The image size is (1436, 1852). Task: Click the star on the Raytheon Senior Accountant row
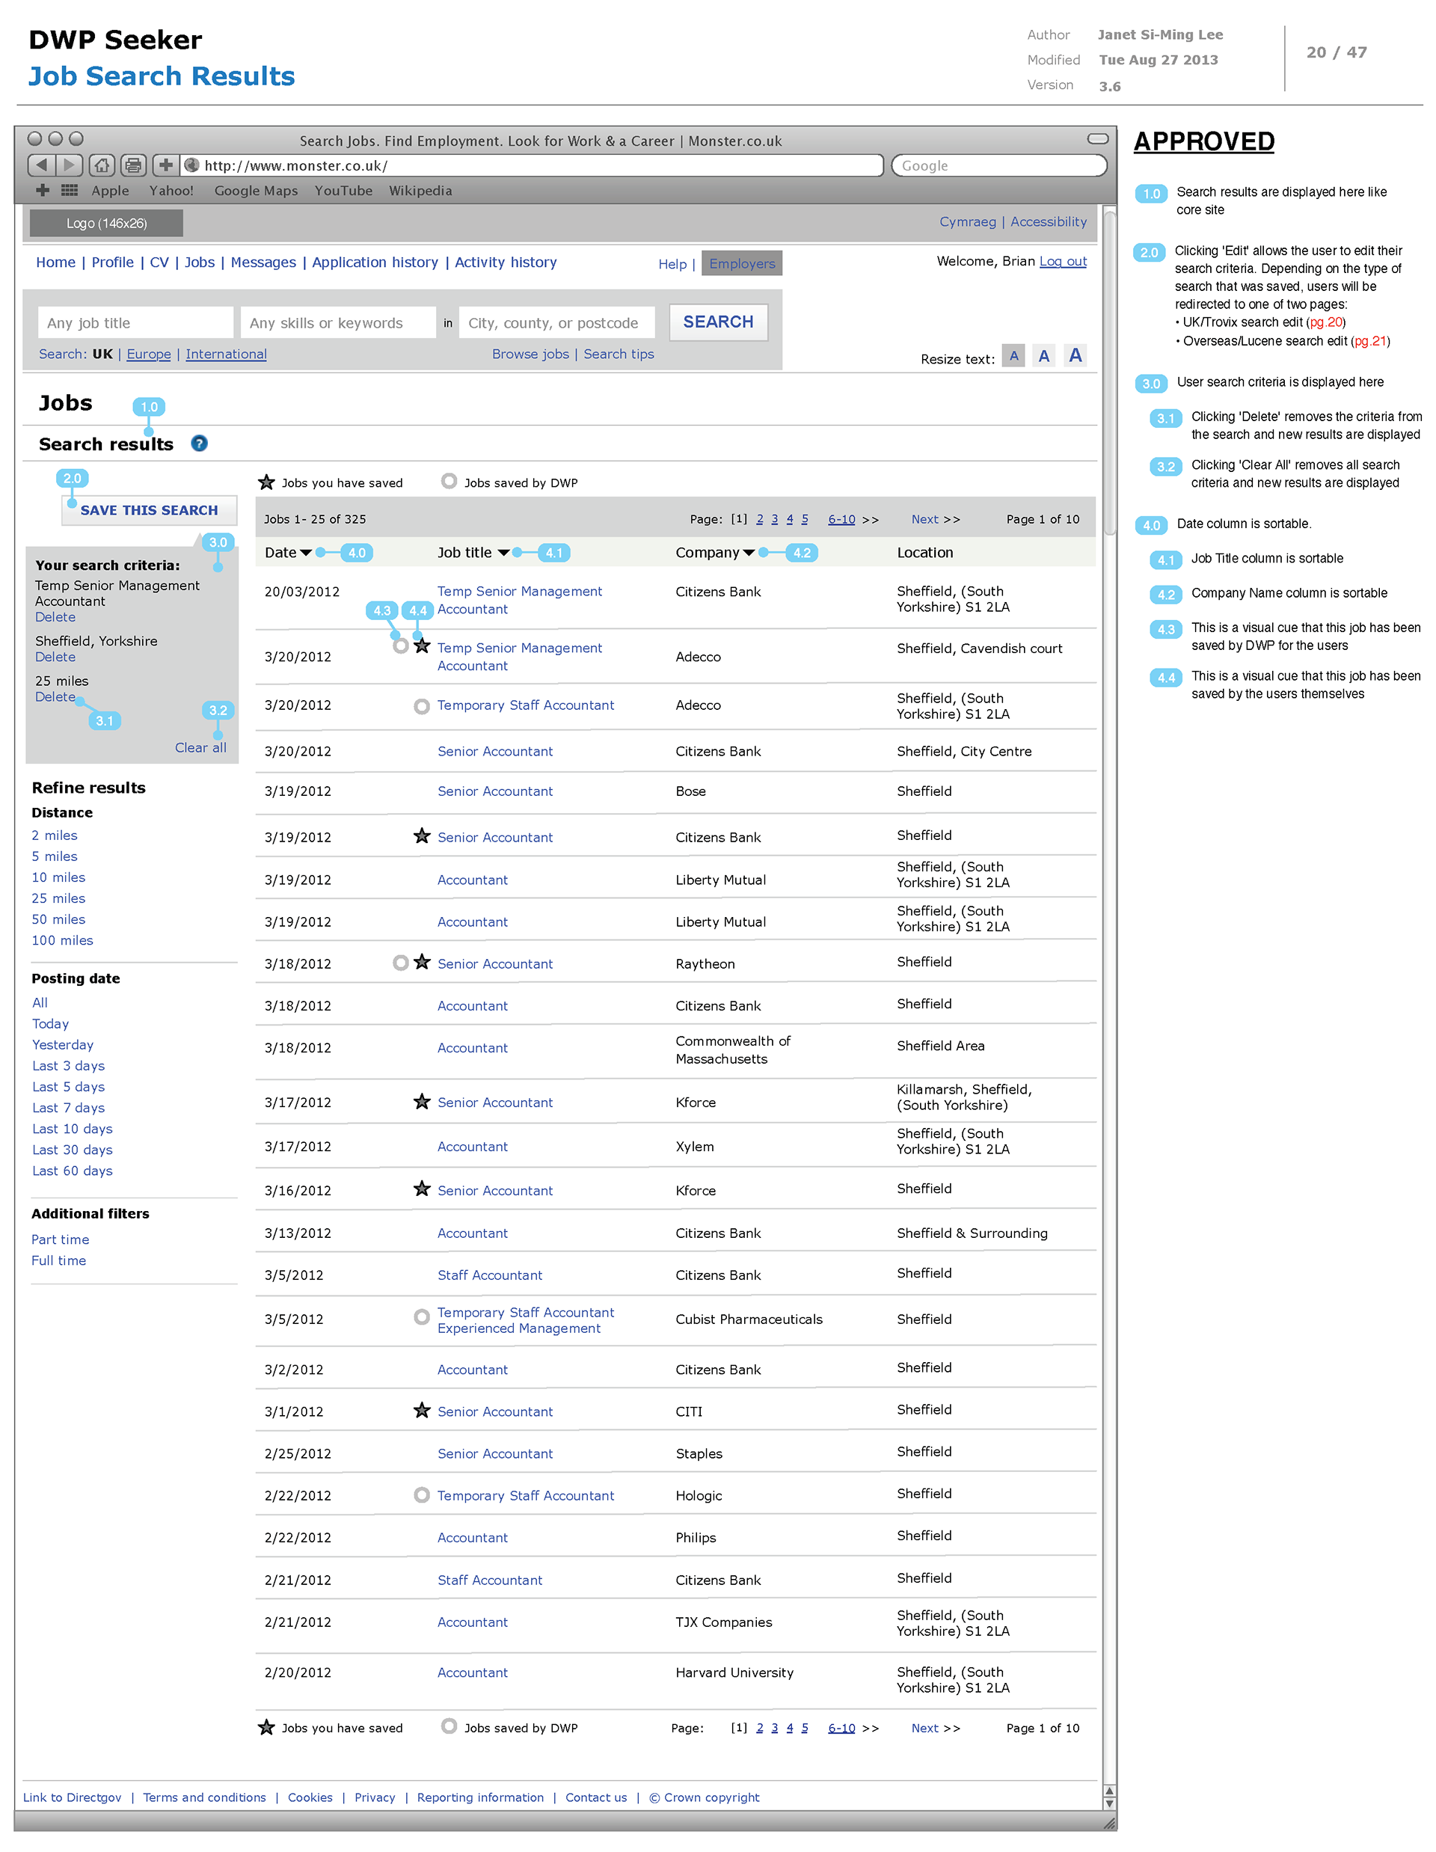click(x=422, y=963)
